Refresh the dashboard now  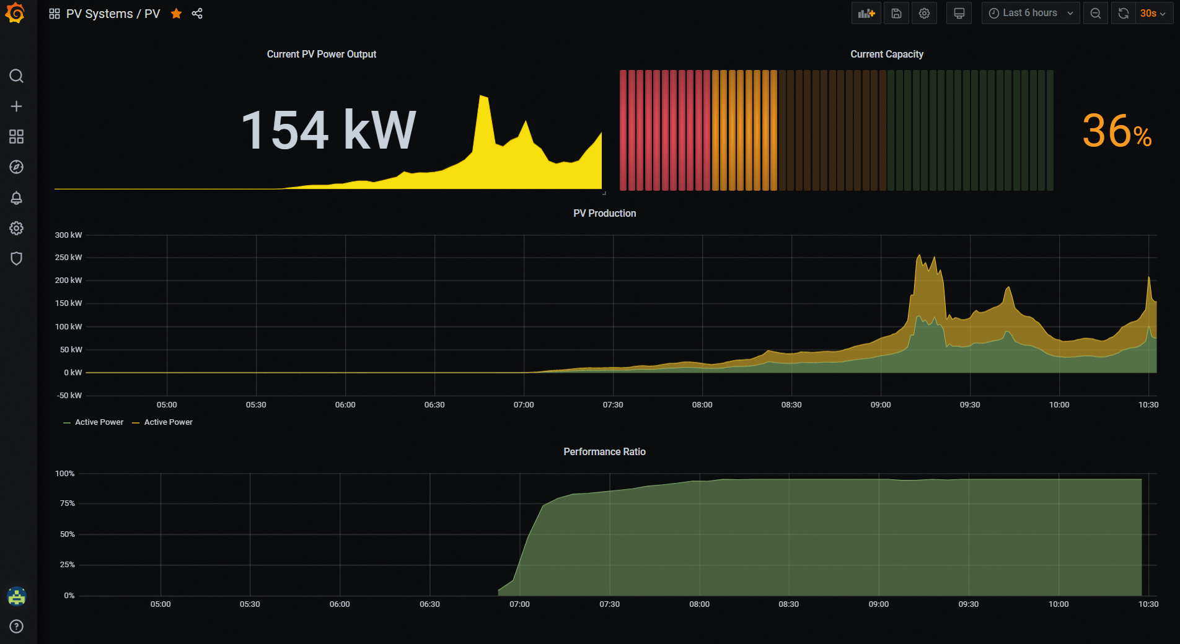pyautogui.click(x=1124, y=13)
